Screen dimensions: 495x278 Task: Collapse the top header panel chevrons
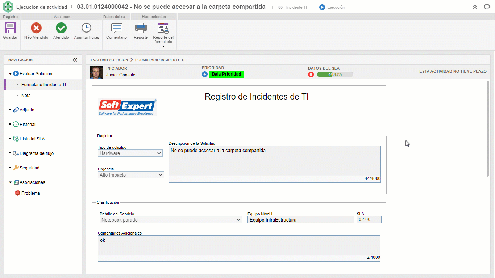coord(475,7)
